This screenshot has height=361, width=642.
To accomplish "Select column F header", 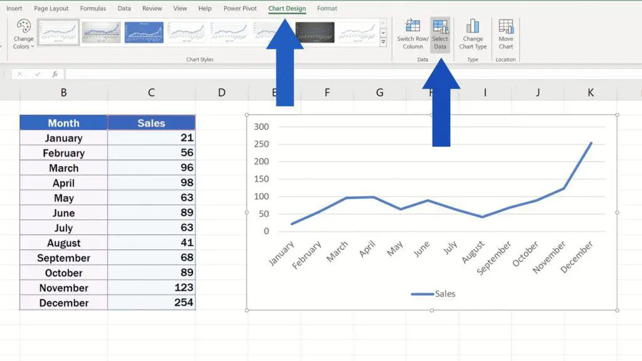I will tap(327, 93).
